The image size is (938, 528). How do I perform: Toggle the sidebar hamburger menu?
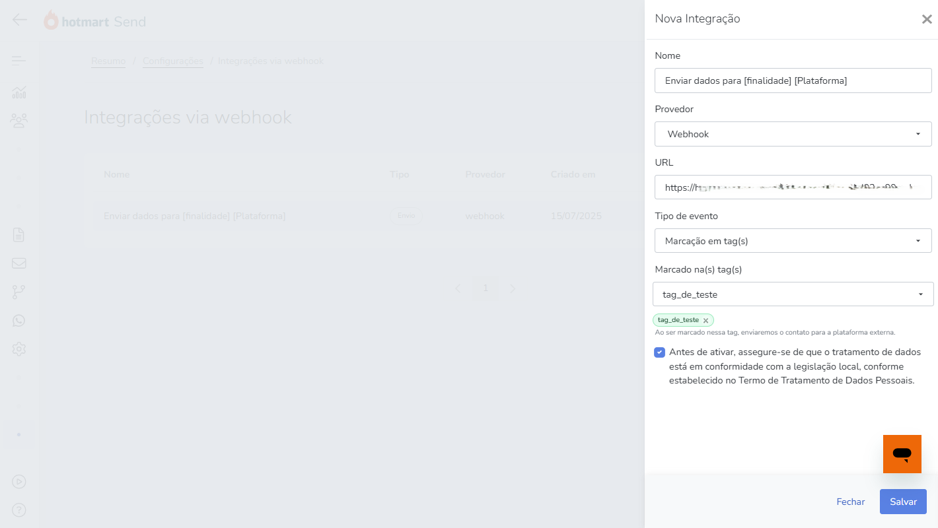(x=18, y=61)
